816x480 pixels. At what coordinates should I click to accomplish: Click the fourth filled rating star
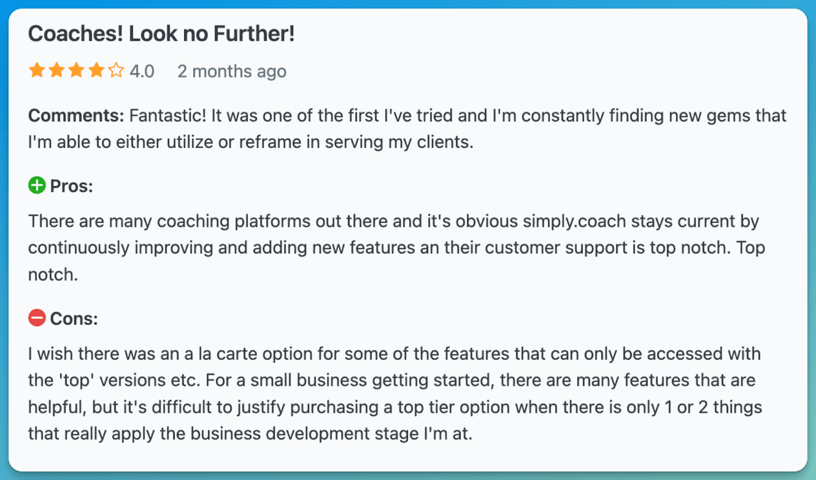point(96,70)
